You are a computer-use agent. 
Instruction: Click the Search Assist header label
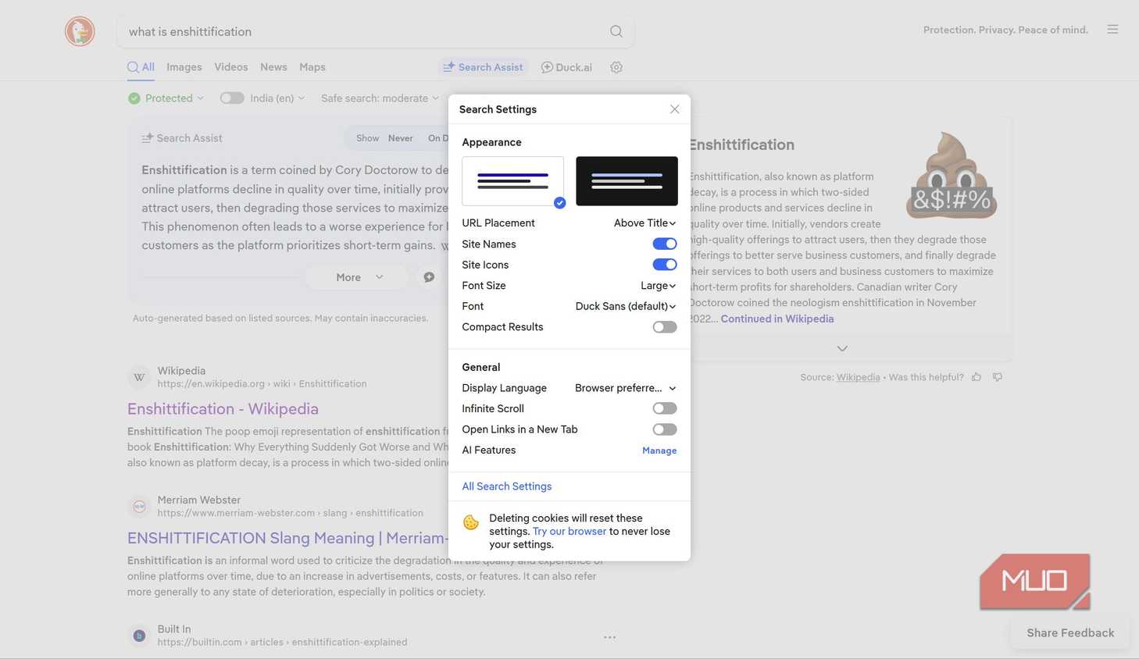coord(182,138)
